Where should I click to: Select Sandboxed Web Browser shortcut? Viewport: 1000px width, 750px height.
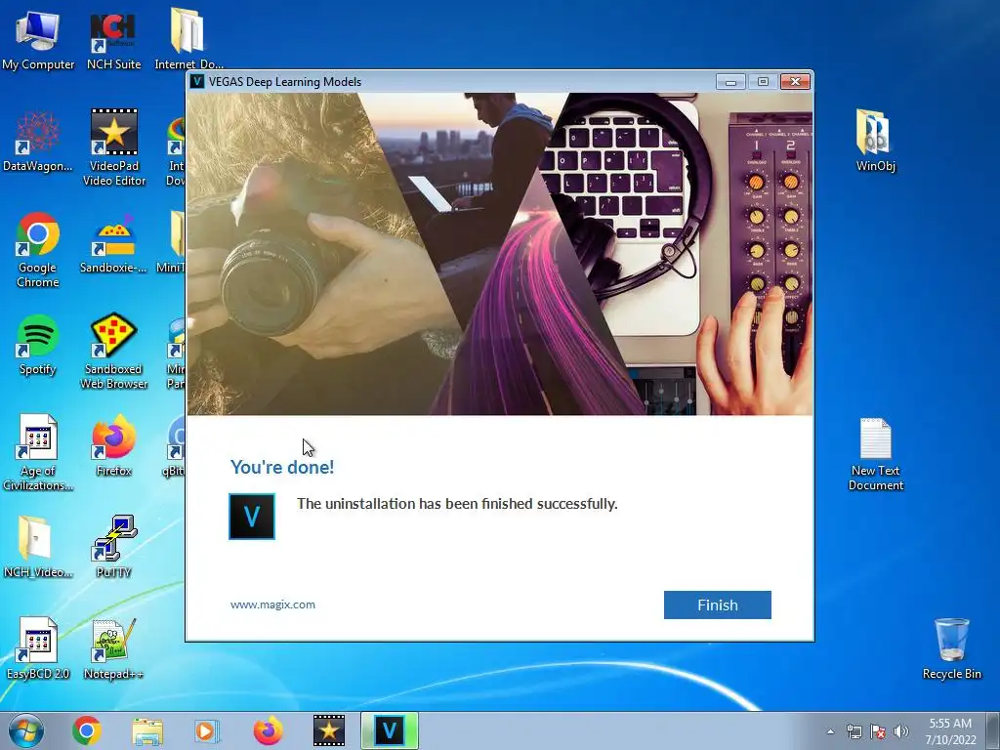(x=113, y=352)
